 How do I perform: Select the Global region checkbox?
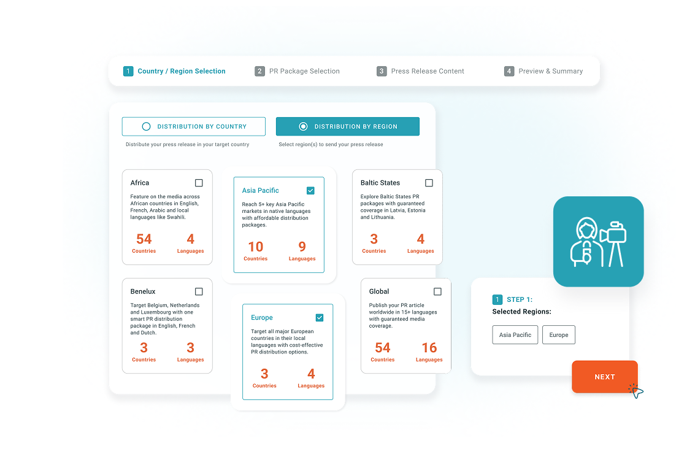tap(437, 291)
